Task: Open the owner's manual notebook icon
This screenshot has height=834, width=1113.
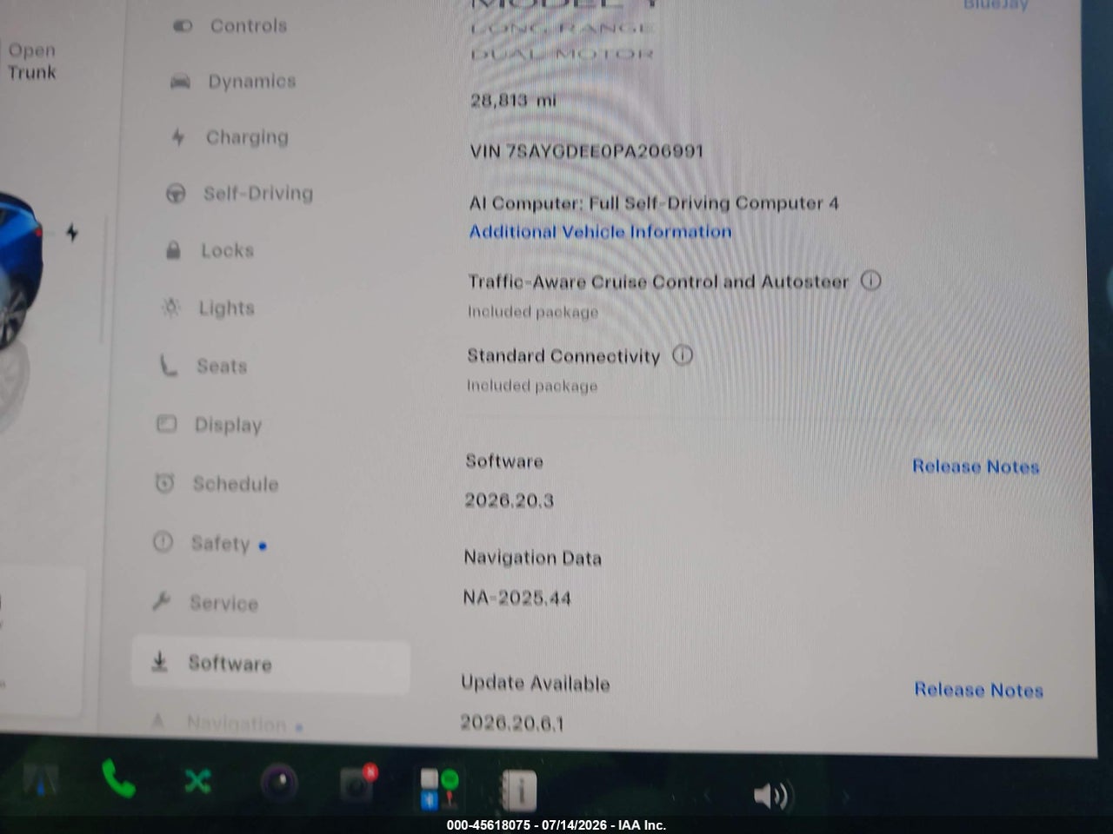Action: 518,791
